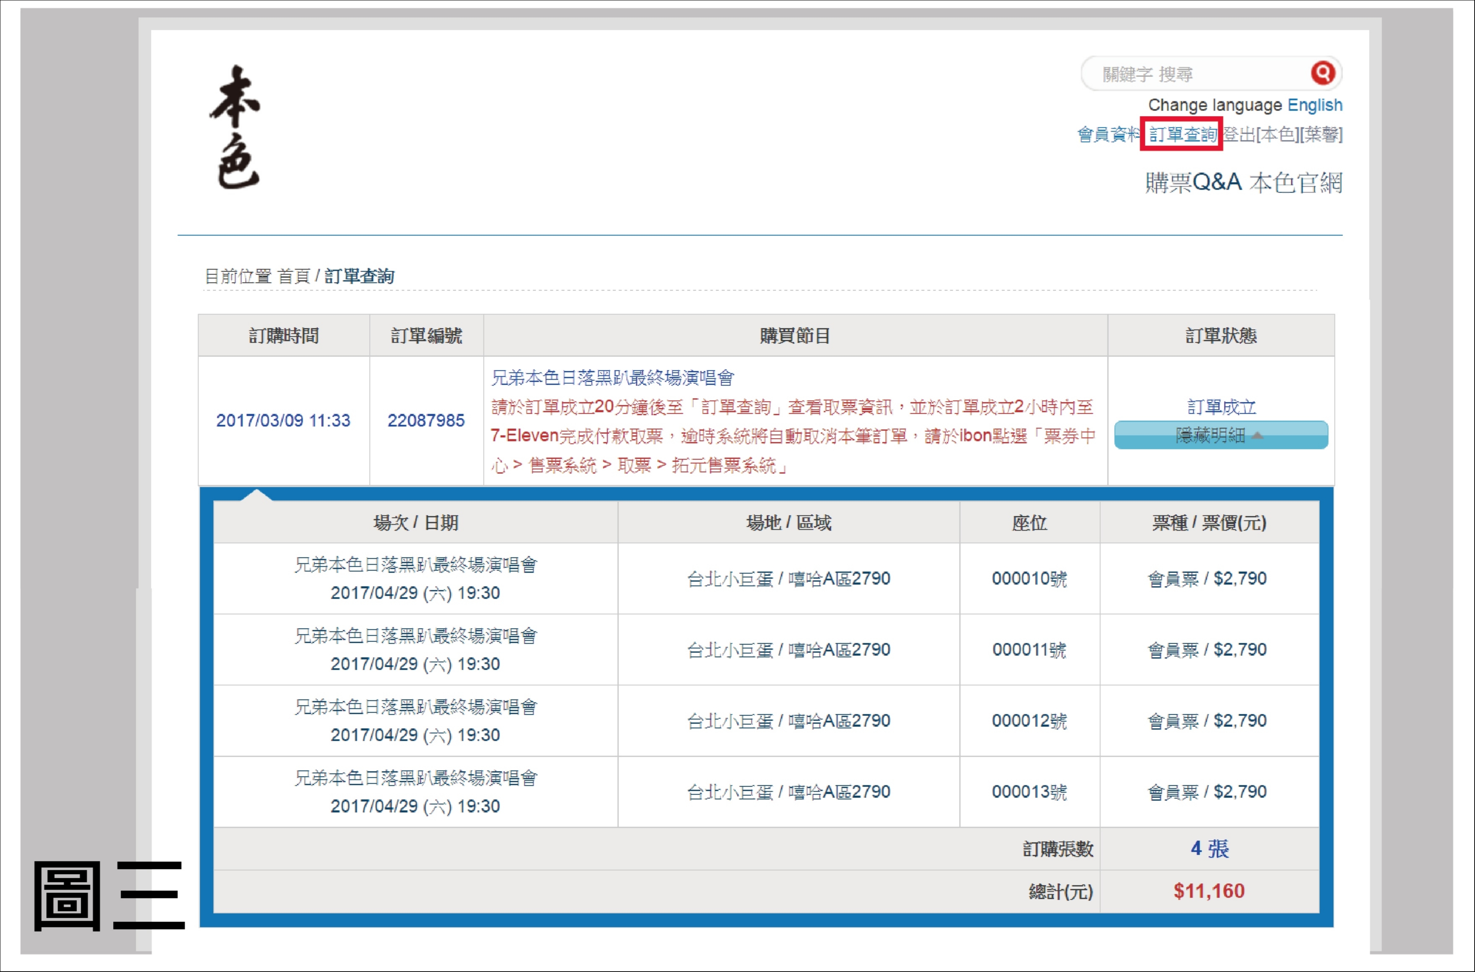This screenshot has height=972, width=1475.
Task: Click the 總計(元) label
Action: [x=1061, y=891]
